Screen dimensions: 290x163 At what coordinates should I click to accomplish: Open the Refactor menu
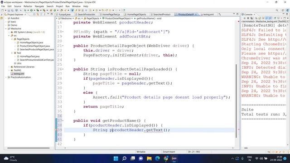pyautogui.click(x=28, y=6)
